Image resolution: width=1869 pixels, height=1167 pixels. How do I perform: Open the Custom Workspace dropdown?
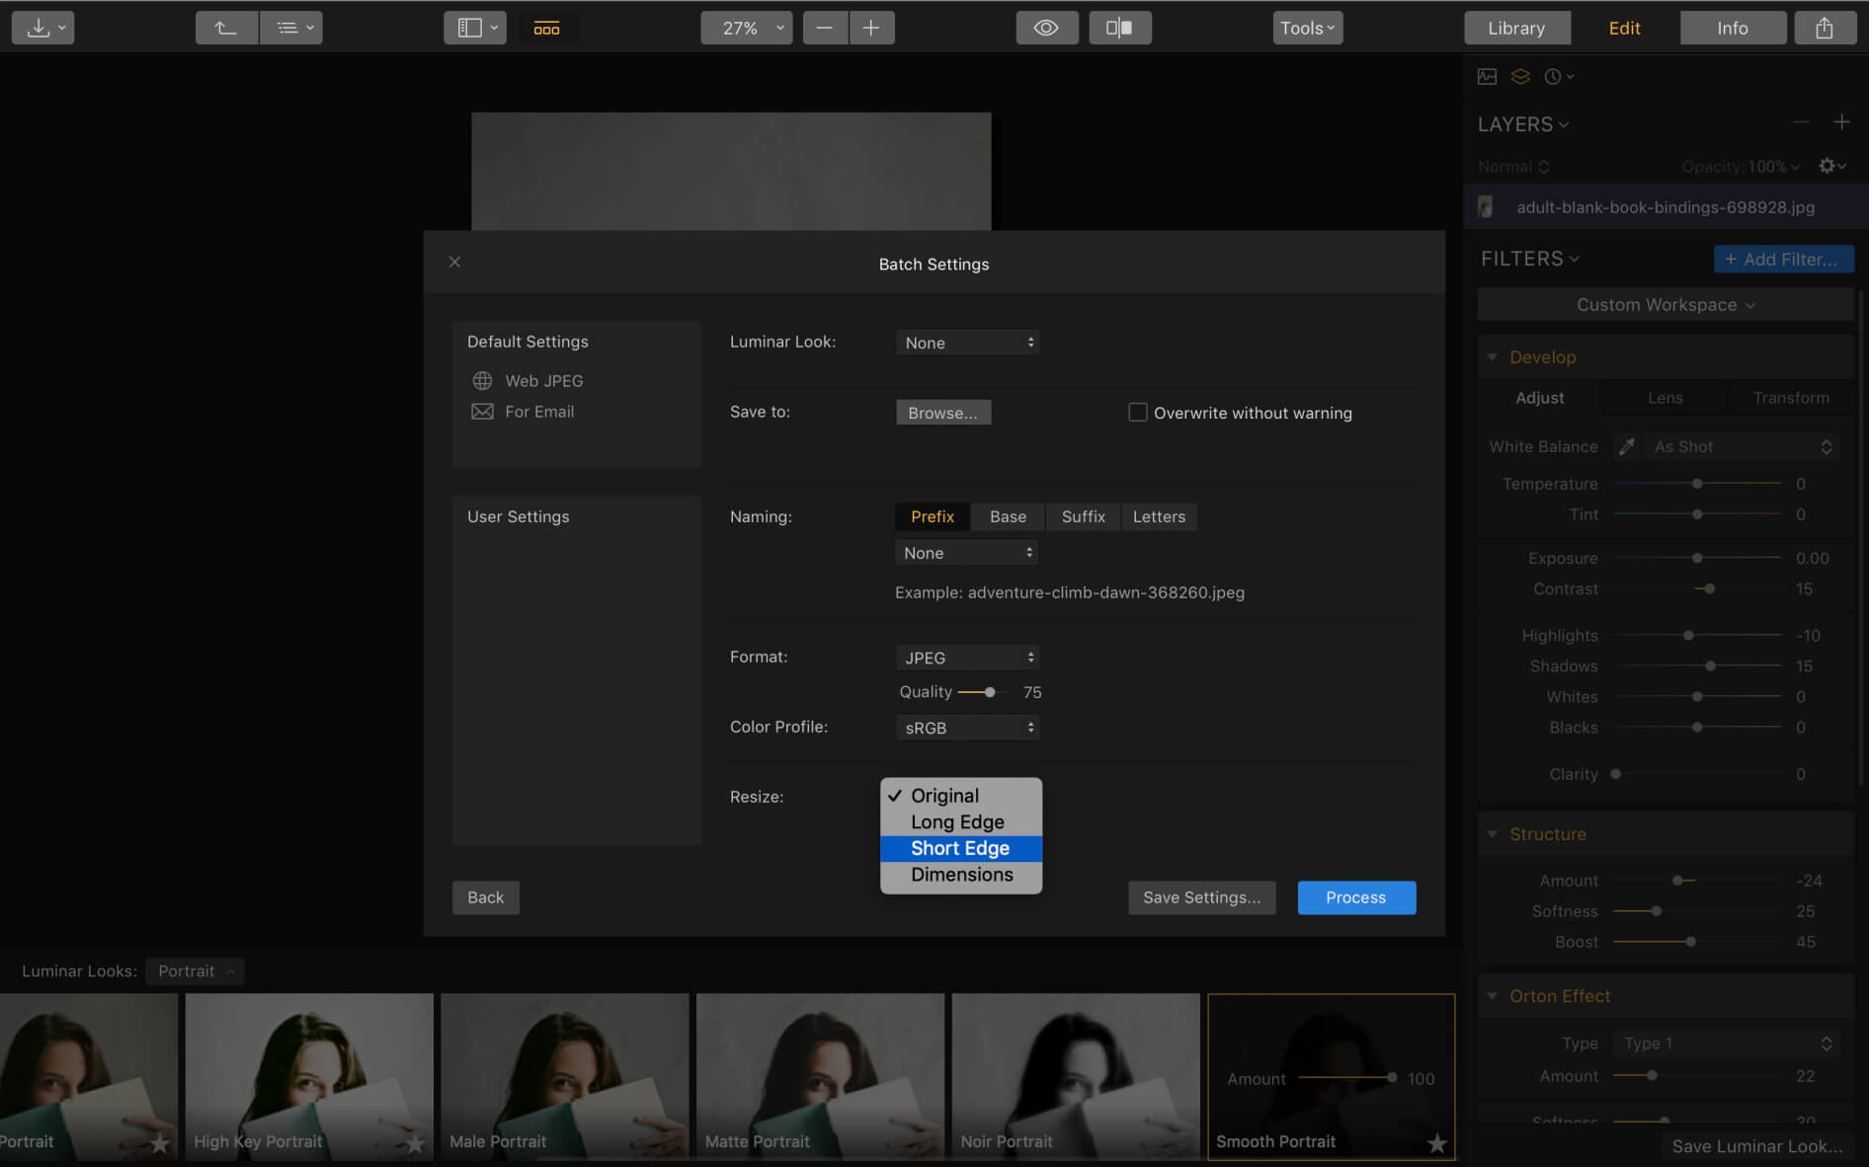pos(1665,304)
